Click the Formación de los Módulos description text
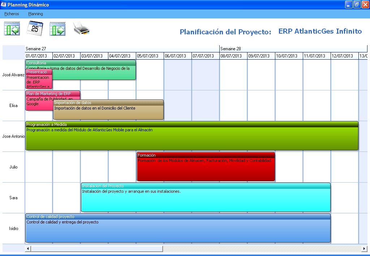 pyautogui.click(x=205, y=161)
